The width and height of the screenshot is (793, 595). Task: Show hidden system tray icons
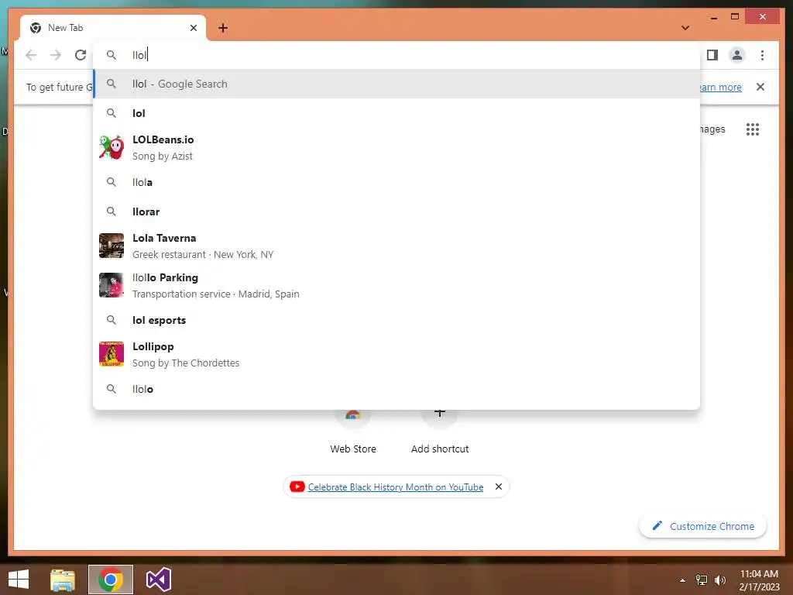(682, 580)
